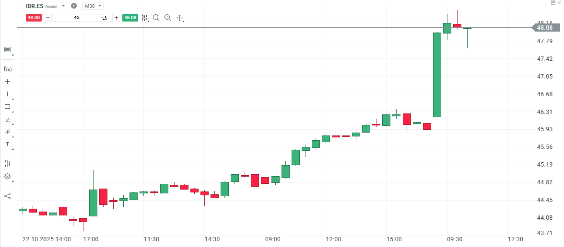564x247 pixels.
Task: Select the vertical line measure tool
Action: click(x=7, y=94)
